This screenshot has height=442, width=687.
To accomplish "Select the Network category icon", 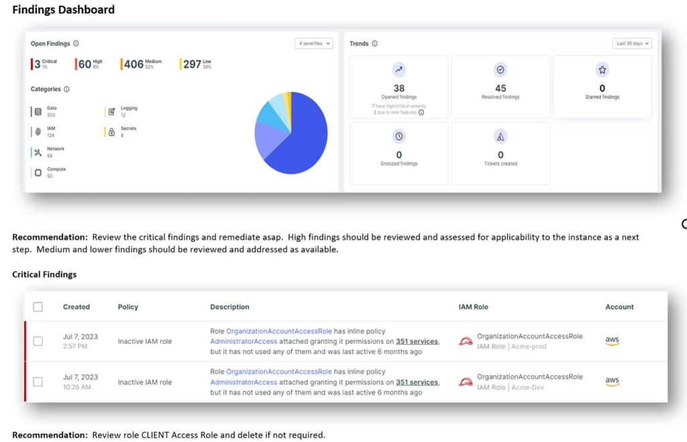I will coord(38,152).
